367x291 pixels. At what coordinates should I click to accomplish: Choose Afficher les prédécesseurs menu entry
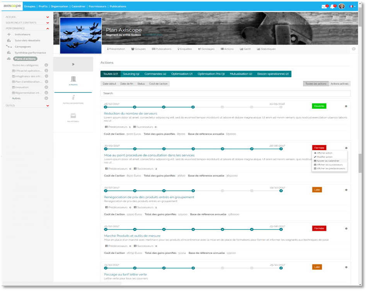(329, 169)
